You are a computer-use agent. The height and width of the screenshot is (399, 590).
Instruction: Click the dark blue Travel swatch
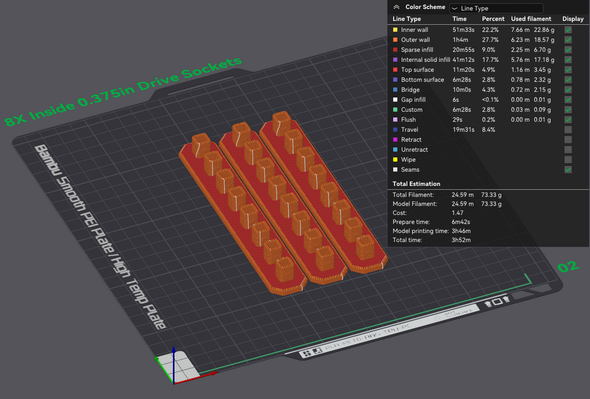tap(395, 130)
